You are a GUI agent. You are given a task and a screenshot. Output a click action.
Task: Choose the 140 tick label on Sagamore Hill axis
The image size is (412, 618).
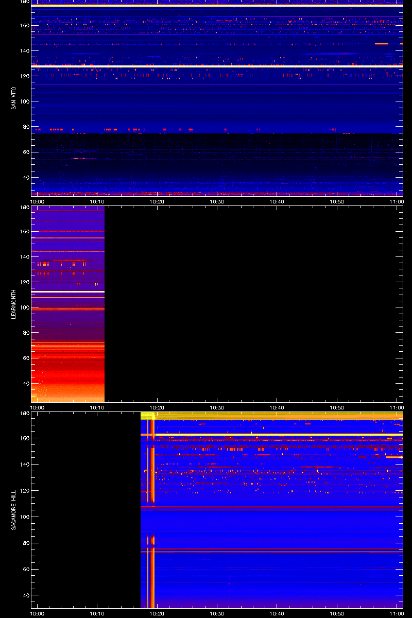pyautogui.click(x=24, y=465)
